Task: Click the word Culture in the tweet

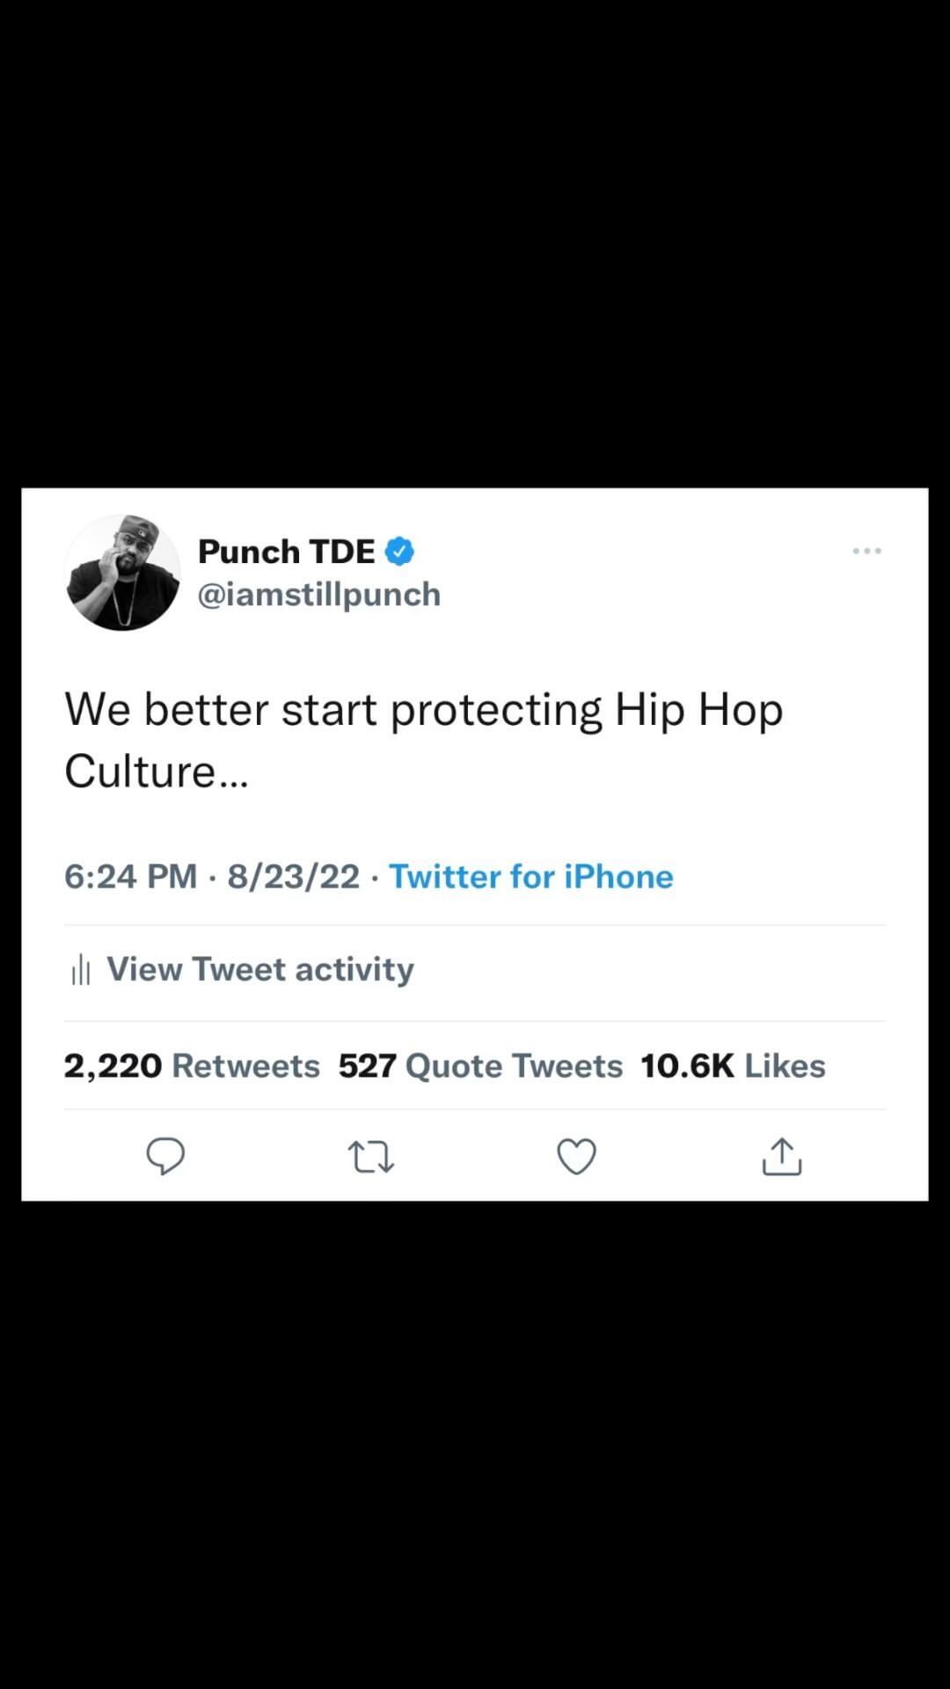Action: [x=141, y=771]
